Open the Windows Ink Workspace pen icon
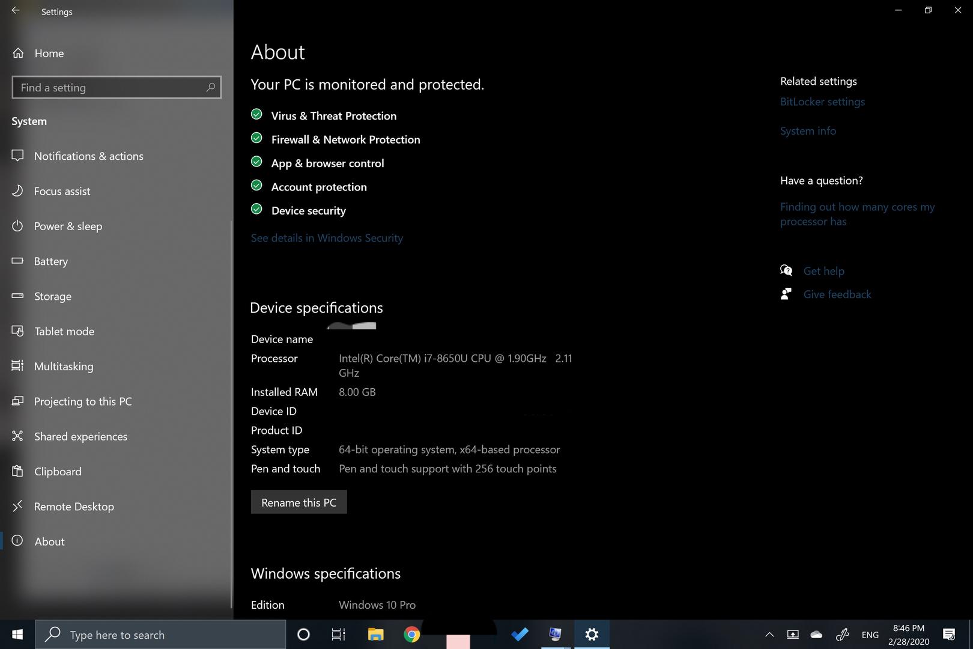 (x=842, y=635)
